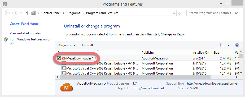The width and height of the screenshot is (245, 97).
Task: Refresh the Programs and Features list
Action: 180,13
